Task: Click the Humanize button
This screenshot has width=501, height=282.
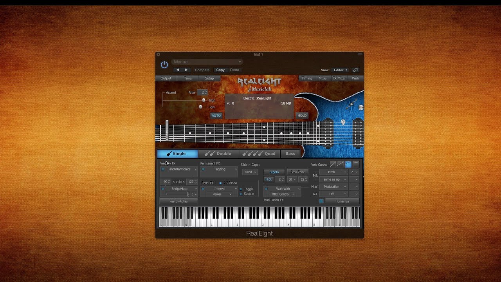Action: tap(342, 201)
